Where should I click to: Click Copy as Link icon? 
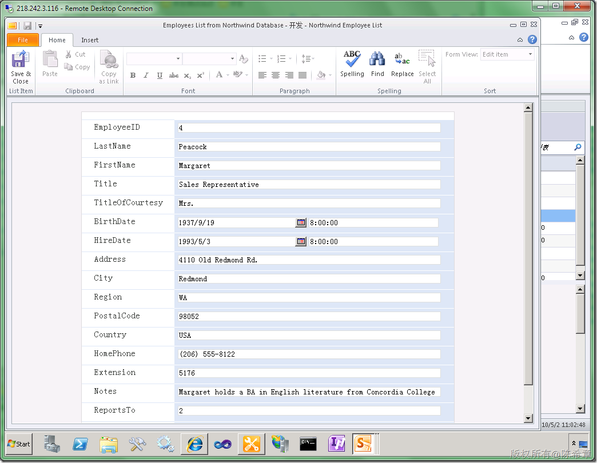pos(109,59)
